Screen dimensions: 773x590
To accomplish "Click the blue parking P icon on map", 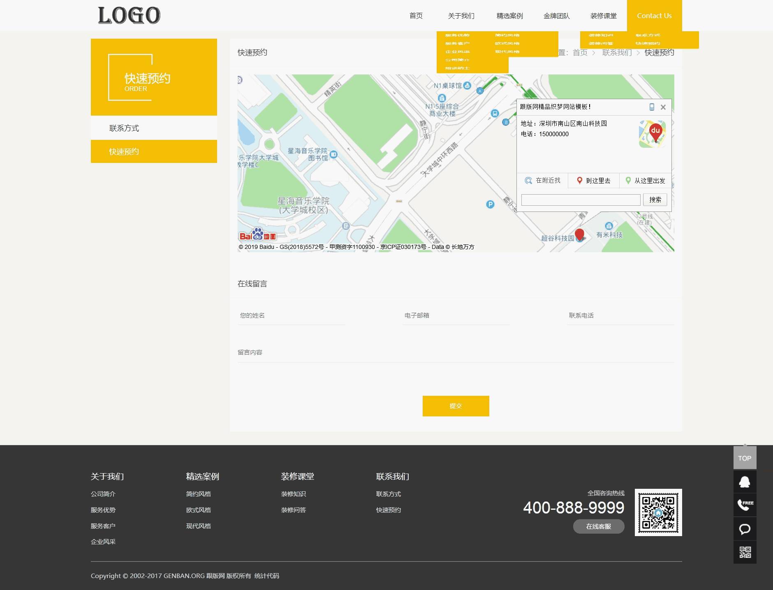I will (x=490, y=204).
